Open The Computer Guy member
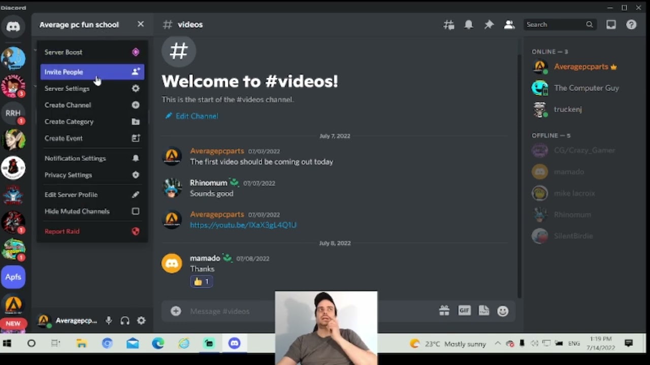The width and height of the screenshot is (650, 365). 576,88
